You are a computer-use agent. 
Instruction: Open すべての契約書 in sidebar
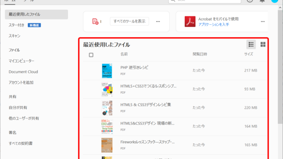21,144
